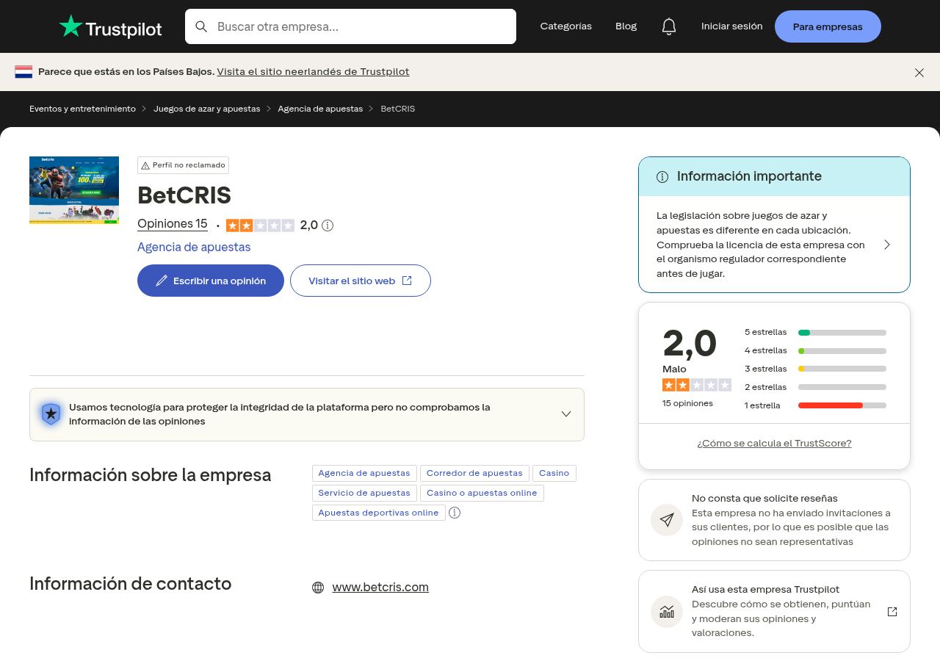Select the Apuestas deportivas online tag

point(378,513)
